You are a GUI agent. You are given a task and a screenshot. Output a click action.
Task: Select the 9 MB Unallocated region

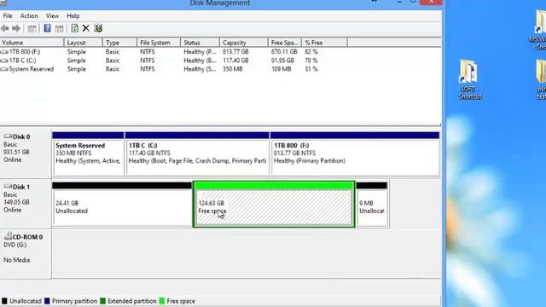(x=372, y=205)
